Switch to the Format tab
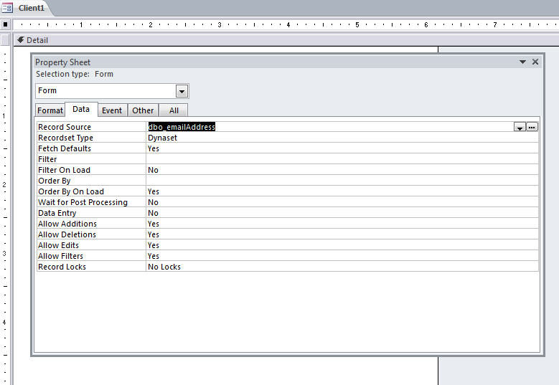 (50, 110)
